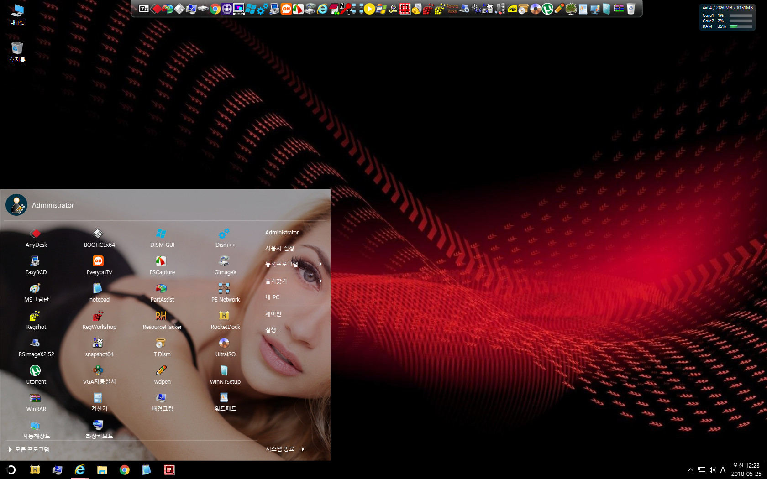Open the 휴지통 desktop recycle bin

[17, 52]
